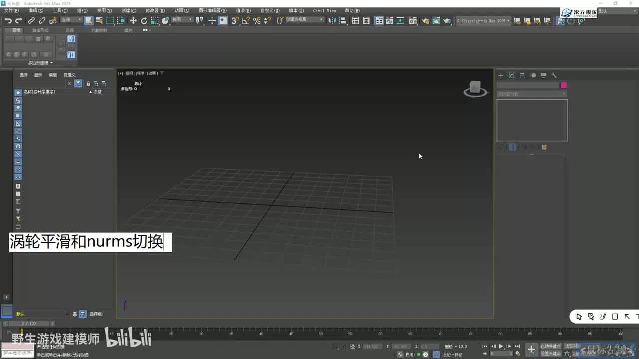The image size is (639, 359).
Task: Click the Select and Link chain icon
Action: pos(31,20)
